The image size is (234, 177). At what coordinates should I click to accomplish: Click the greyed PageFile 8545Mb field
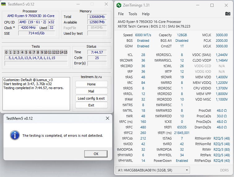97,28
